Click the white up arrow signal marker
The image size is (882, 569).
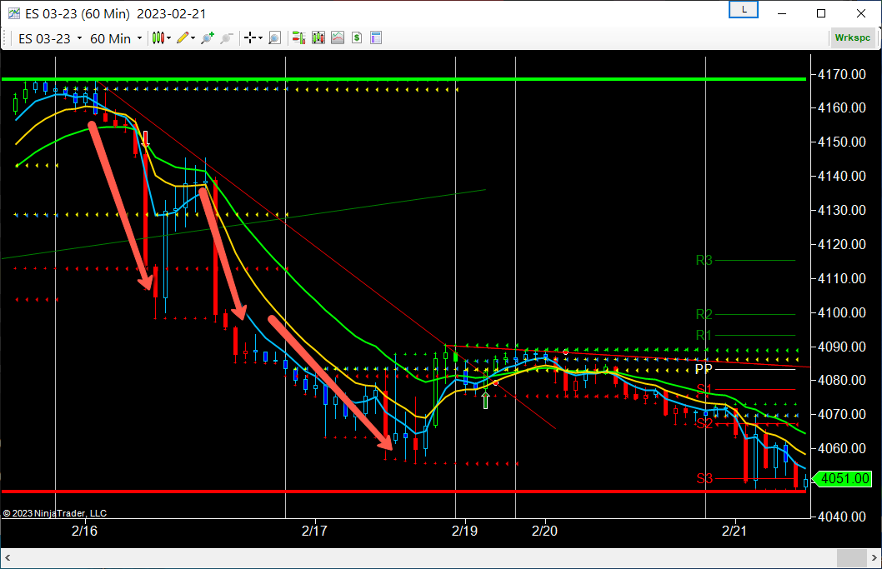[485, 401]
